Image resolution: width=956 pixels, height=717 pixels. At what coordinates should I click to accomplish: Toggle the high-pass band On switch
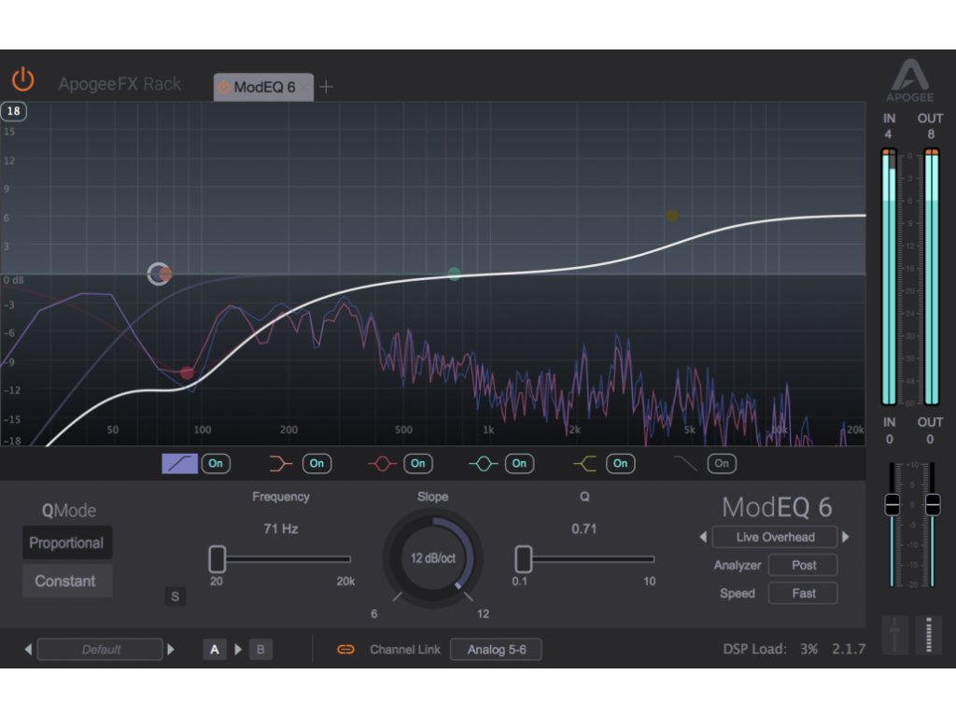pyautogui.click(x=216, y=463)
